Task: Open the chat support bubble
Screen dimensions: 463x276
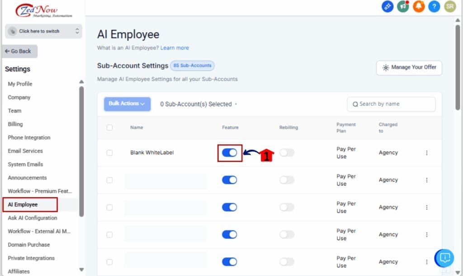Action: pos(444,258)
